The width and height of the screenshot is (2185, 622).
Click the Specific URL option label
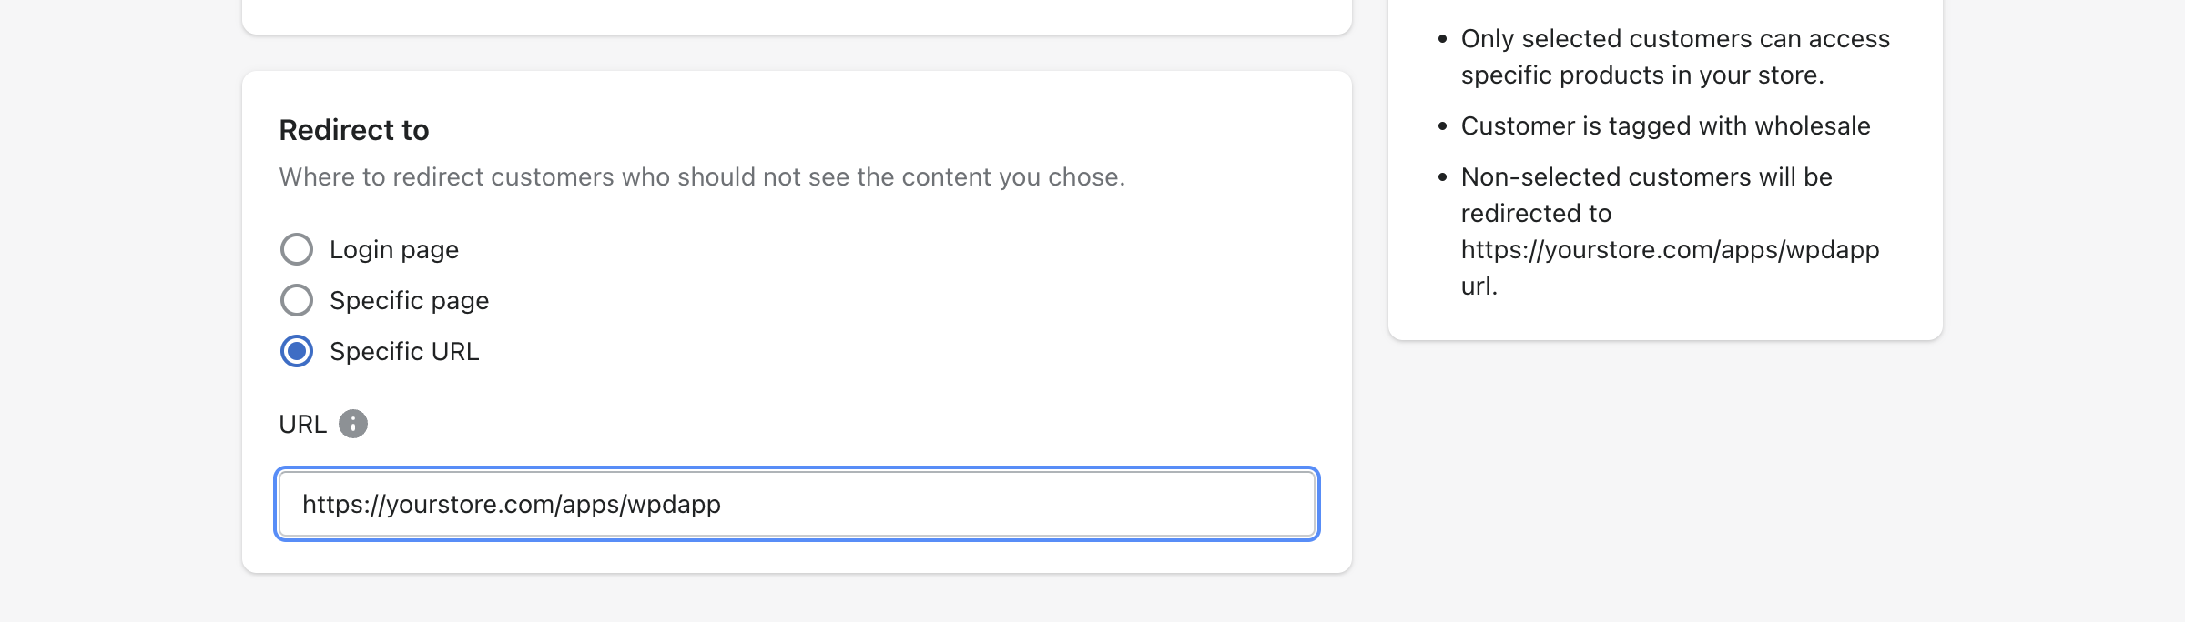pos(404,351)
